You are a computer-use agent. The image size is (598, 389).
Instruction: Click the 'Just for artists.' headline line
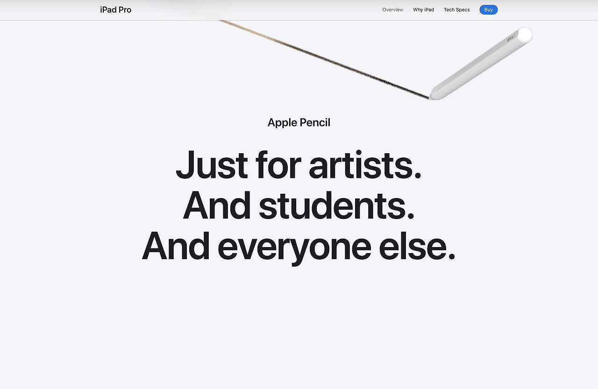pyautogui.click(x=299, y=164)
